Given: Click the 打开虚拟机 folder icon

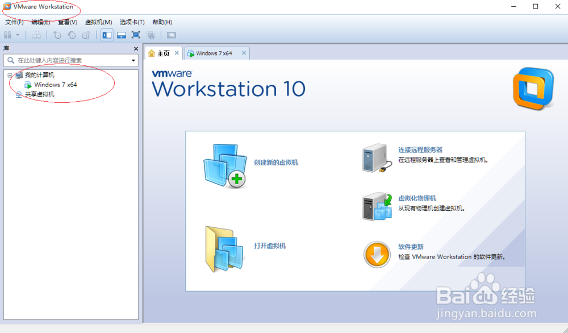Looking at the screenshot, I should [225, 249].
